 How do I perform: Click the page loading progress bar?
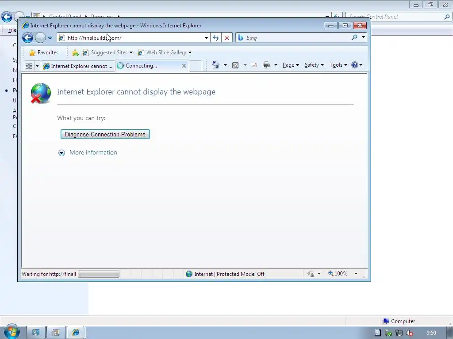99,274
